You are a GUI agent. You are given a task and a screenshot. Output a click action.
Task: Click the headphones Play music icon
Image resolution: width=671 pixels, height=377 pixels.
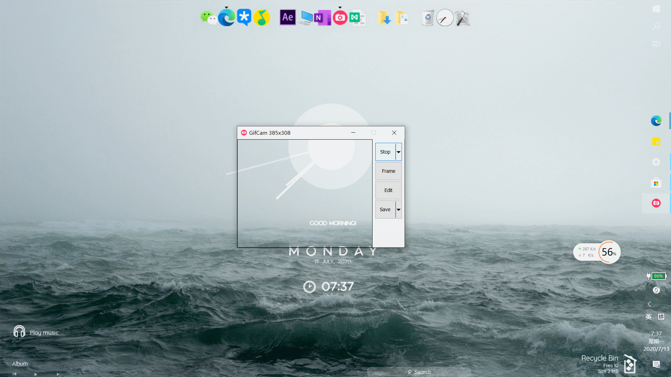point(19,331)
